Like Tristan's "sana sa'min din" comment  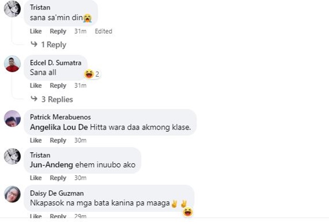[x=36, y=31]
